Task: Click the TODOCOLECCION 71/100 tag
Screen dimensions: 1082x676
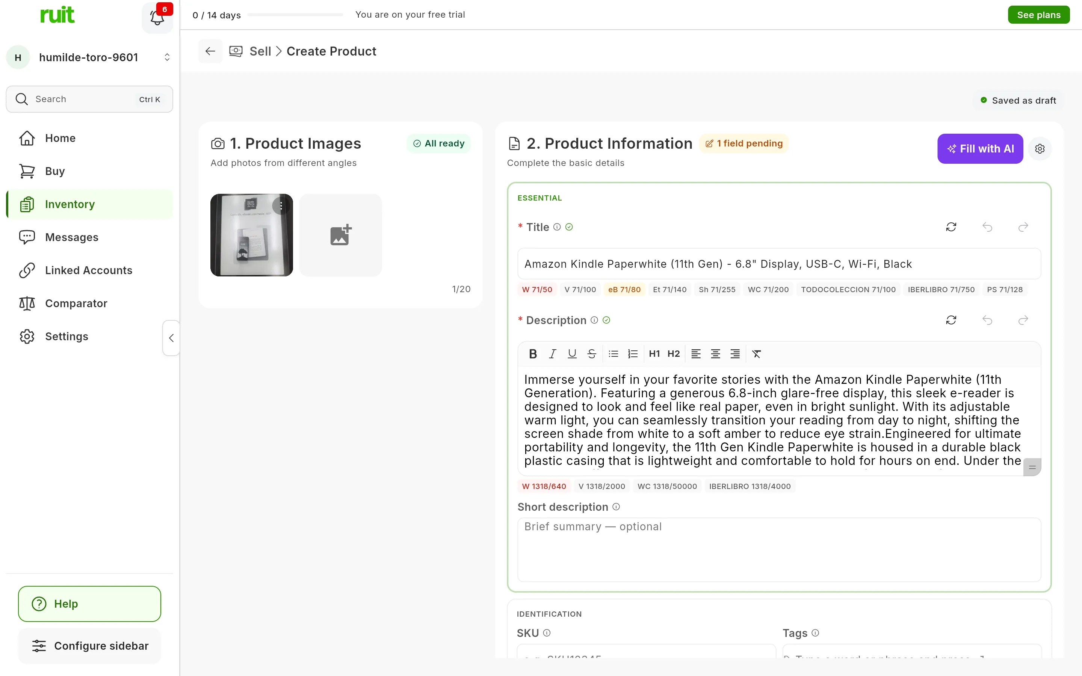Action: (848, 290)
